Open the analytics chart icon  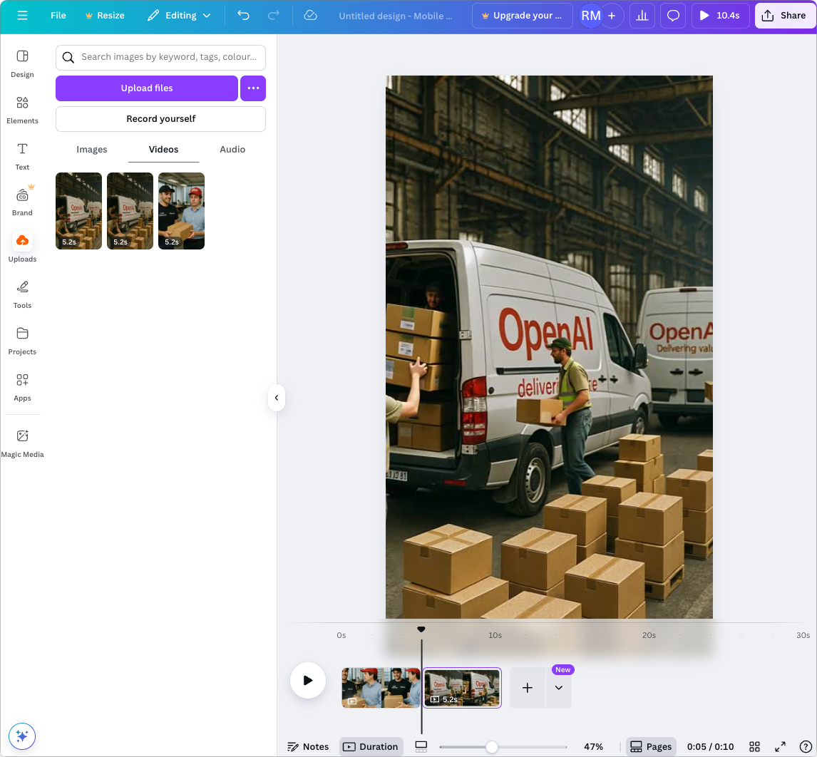point(642,16)
